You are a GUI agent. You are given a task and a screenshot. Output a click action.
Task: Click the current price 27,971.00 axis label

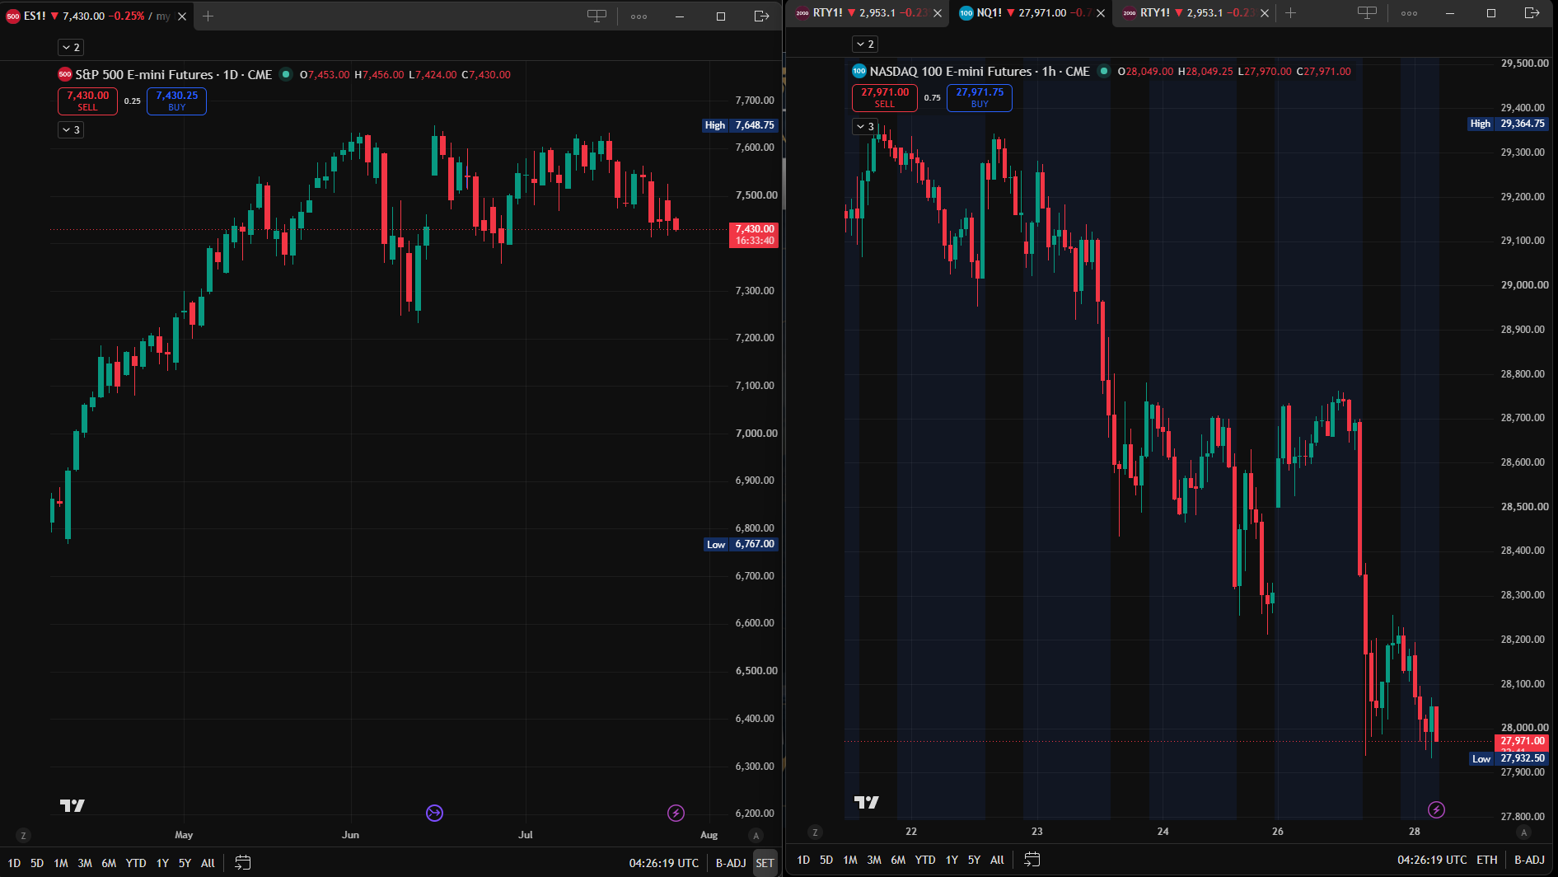click(1522, 741)
